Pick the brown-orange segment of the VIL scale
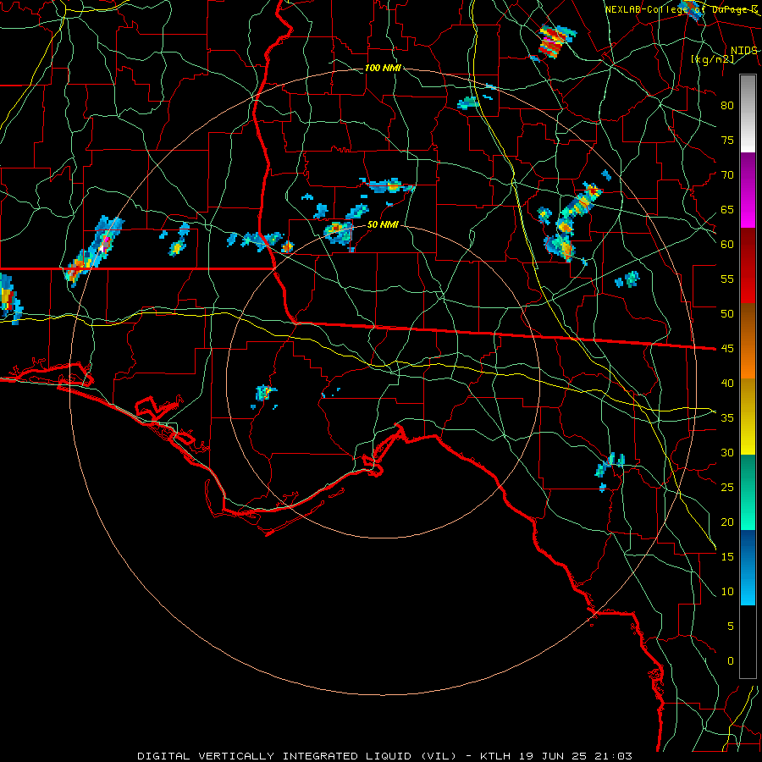 pyautogui.click(x=748, y=340)
